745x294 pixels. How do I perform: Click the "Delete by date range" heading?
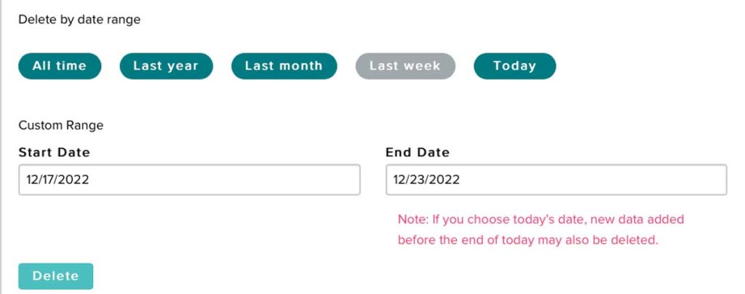click(x=79, y=20)
